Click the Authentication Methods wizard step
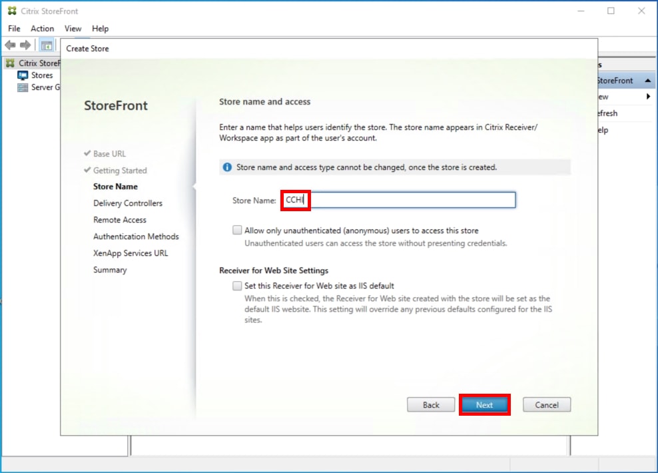Viewport: 658px width, 473px height. tap(136, 236)
